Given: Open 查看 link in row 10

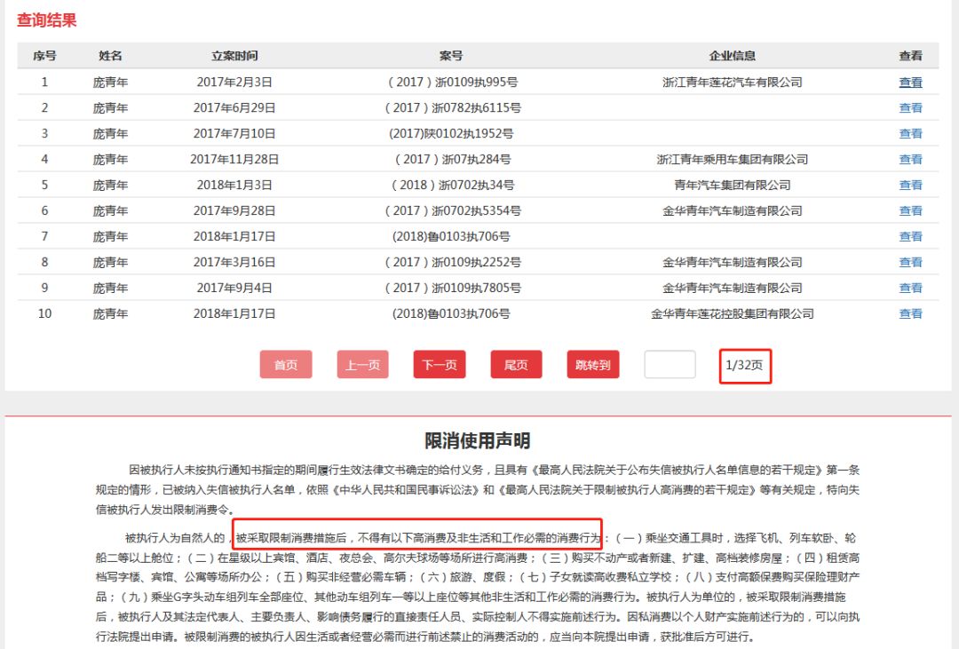Looking at the screenshot, I should pos(910,313).
